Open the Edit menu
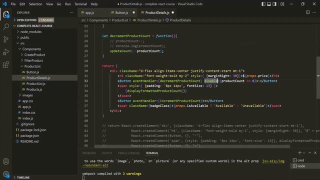This screenshot has height=180, width=320. click(x=22, y=4)
